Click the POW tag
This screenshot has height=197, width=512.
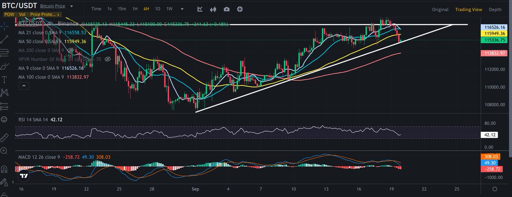coord(10,14)
